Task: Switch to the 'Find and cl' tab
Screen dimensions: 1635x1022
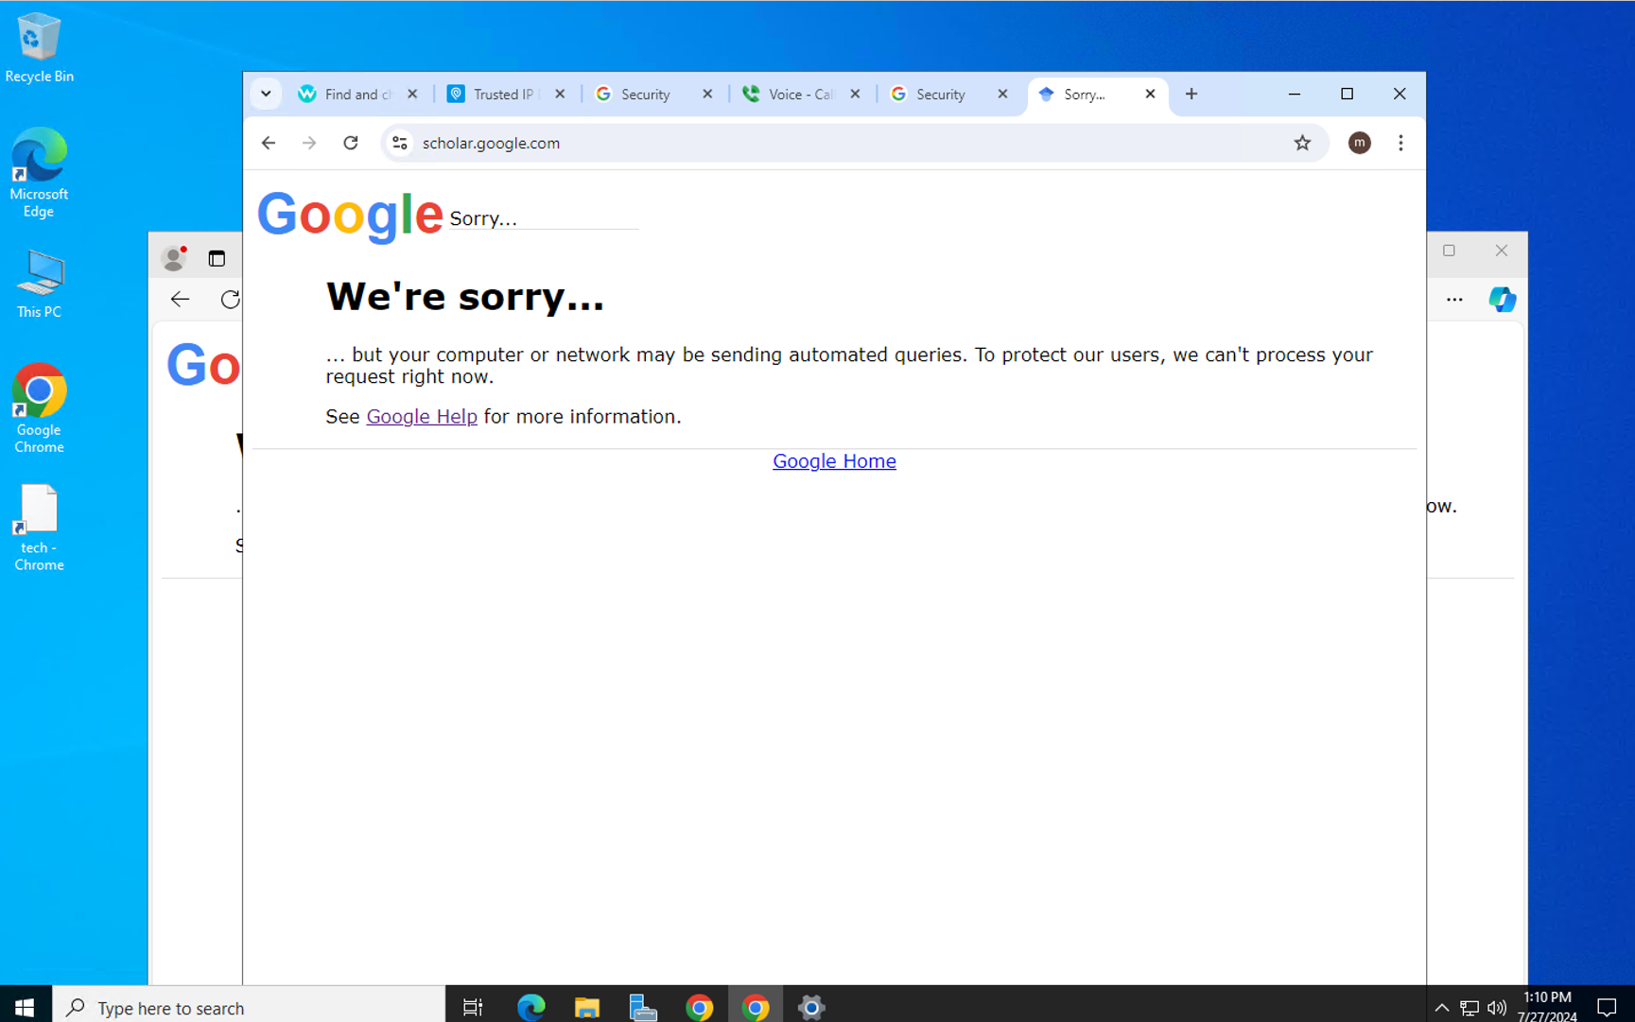Action: pos(357,94)
